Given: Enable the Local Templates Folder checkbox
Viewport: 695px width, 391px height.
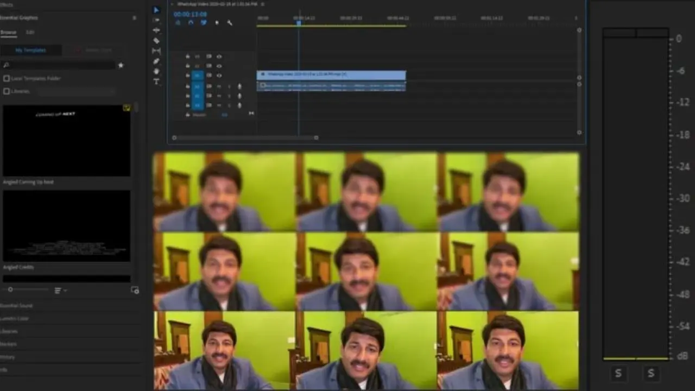Looking at the screenshot, I should click(x=7, y=78).
